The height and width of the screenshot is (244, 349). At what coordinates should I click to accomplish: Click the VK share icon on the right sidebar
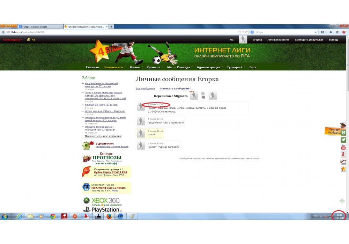[x=343, y=133]
